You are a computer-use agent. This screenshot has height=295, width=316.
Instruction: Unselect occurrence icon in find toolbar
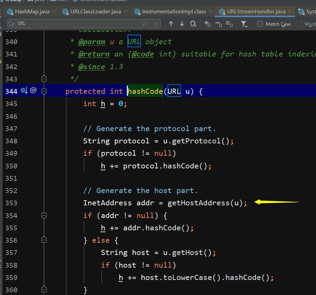pyautogui.click(x=219, y=24)
